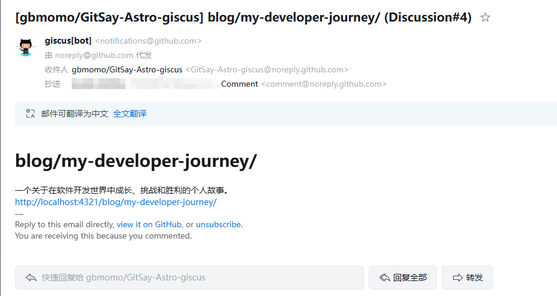Click the blog/my-developer-journey/ heading in body
557x296 pixels.
[x=136, y=161]
